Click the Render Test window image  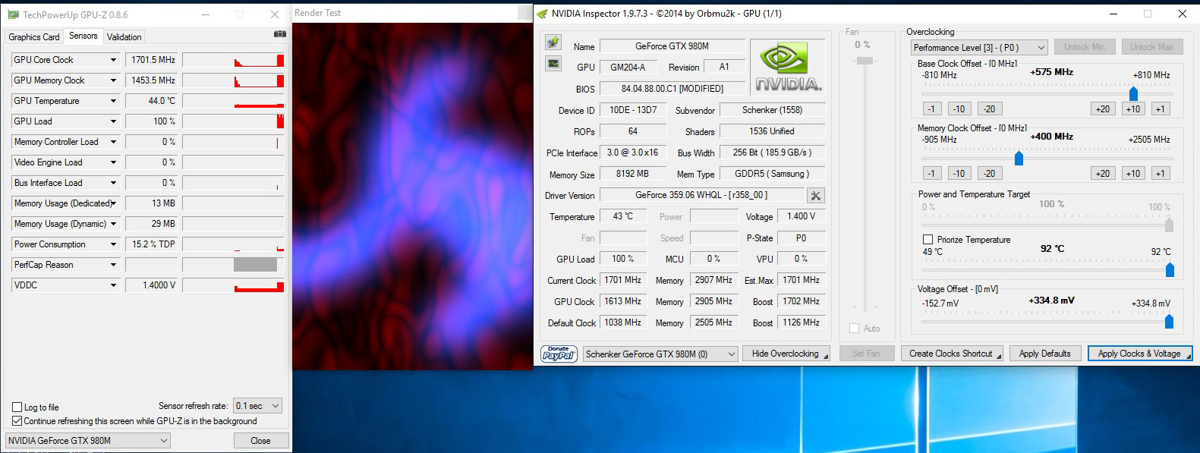pos(413,197)
